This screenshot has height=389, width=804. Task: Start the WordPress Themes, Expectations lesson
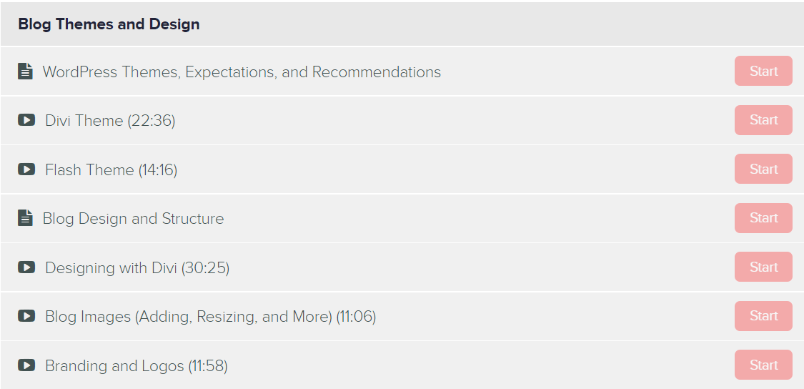tap(763, 71)
